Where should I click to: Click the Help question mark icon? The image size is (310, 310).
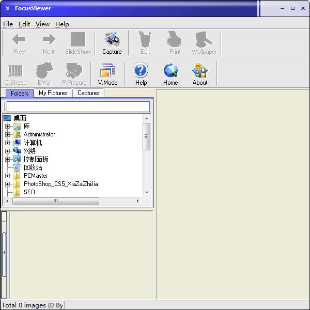(x=141, y=70)
